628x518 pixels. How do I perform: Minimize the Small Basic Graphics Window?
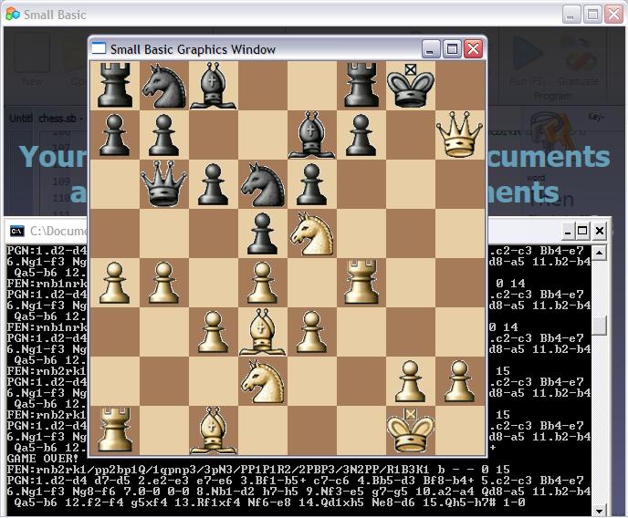pos(431,49)
